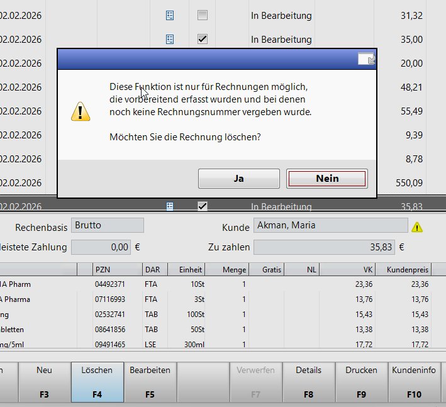The image size is (446, 407).
Task: Click the Kunde field showing Akman, Maria
Action: [x=330, y=226]
